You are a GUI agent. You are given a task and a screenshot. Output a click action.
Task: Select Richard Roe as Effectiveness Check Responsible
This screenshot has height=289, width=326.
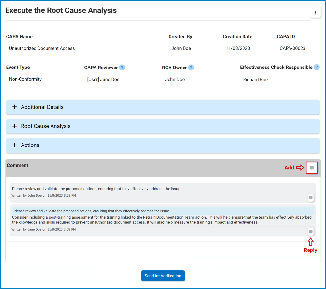[255, 79]
